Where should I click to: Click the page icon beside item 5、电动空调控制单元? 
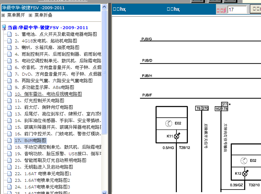pos(10,61)
